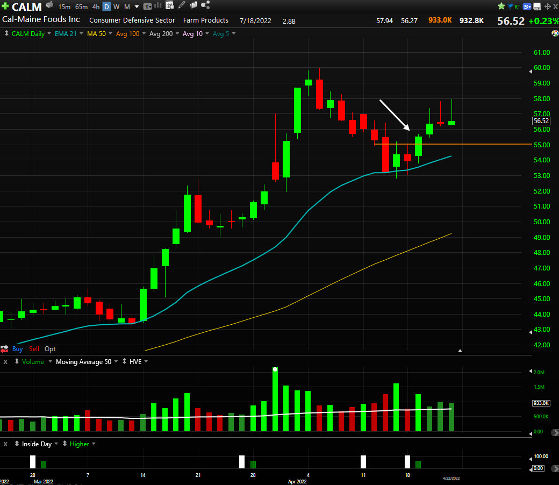Click the price scale arrow near 60.00

531,72
